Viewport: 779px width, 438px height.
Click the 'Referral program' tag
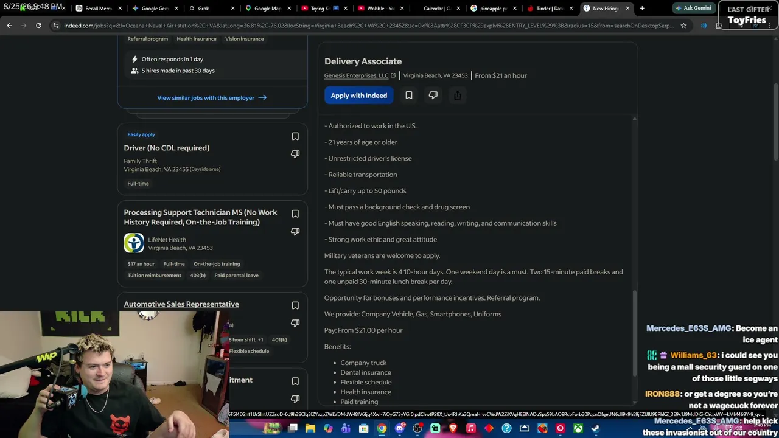tap(147, 39)
